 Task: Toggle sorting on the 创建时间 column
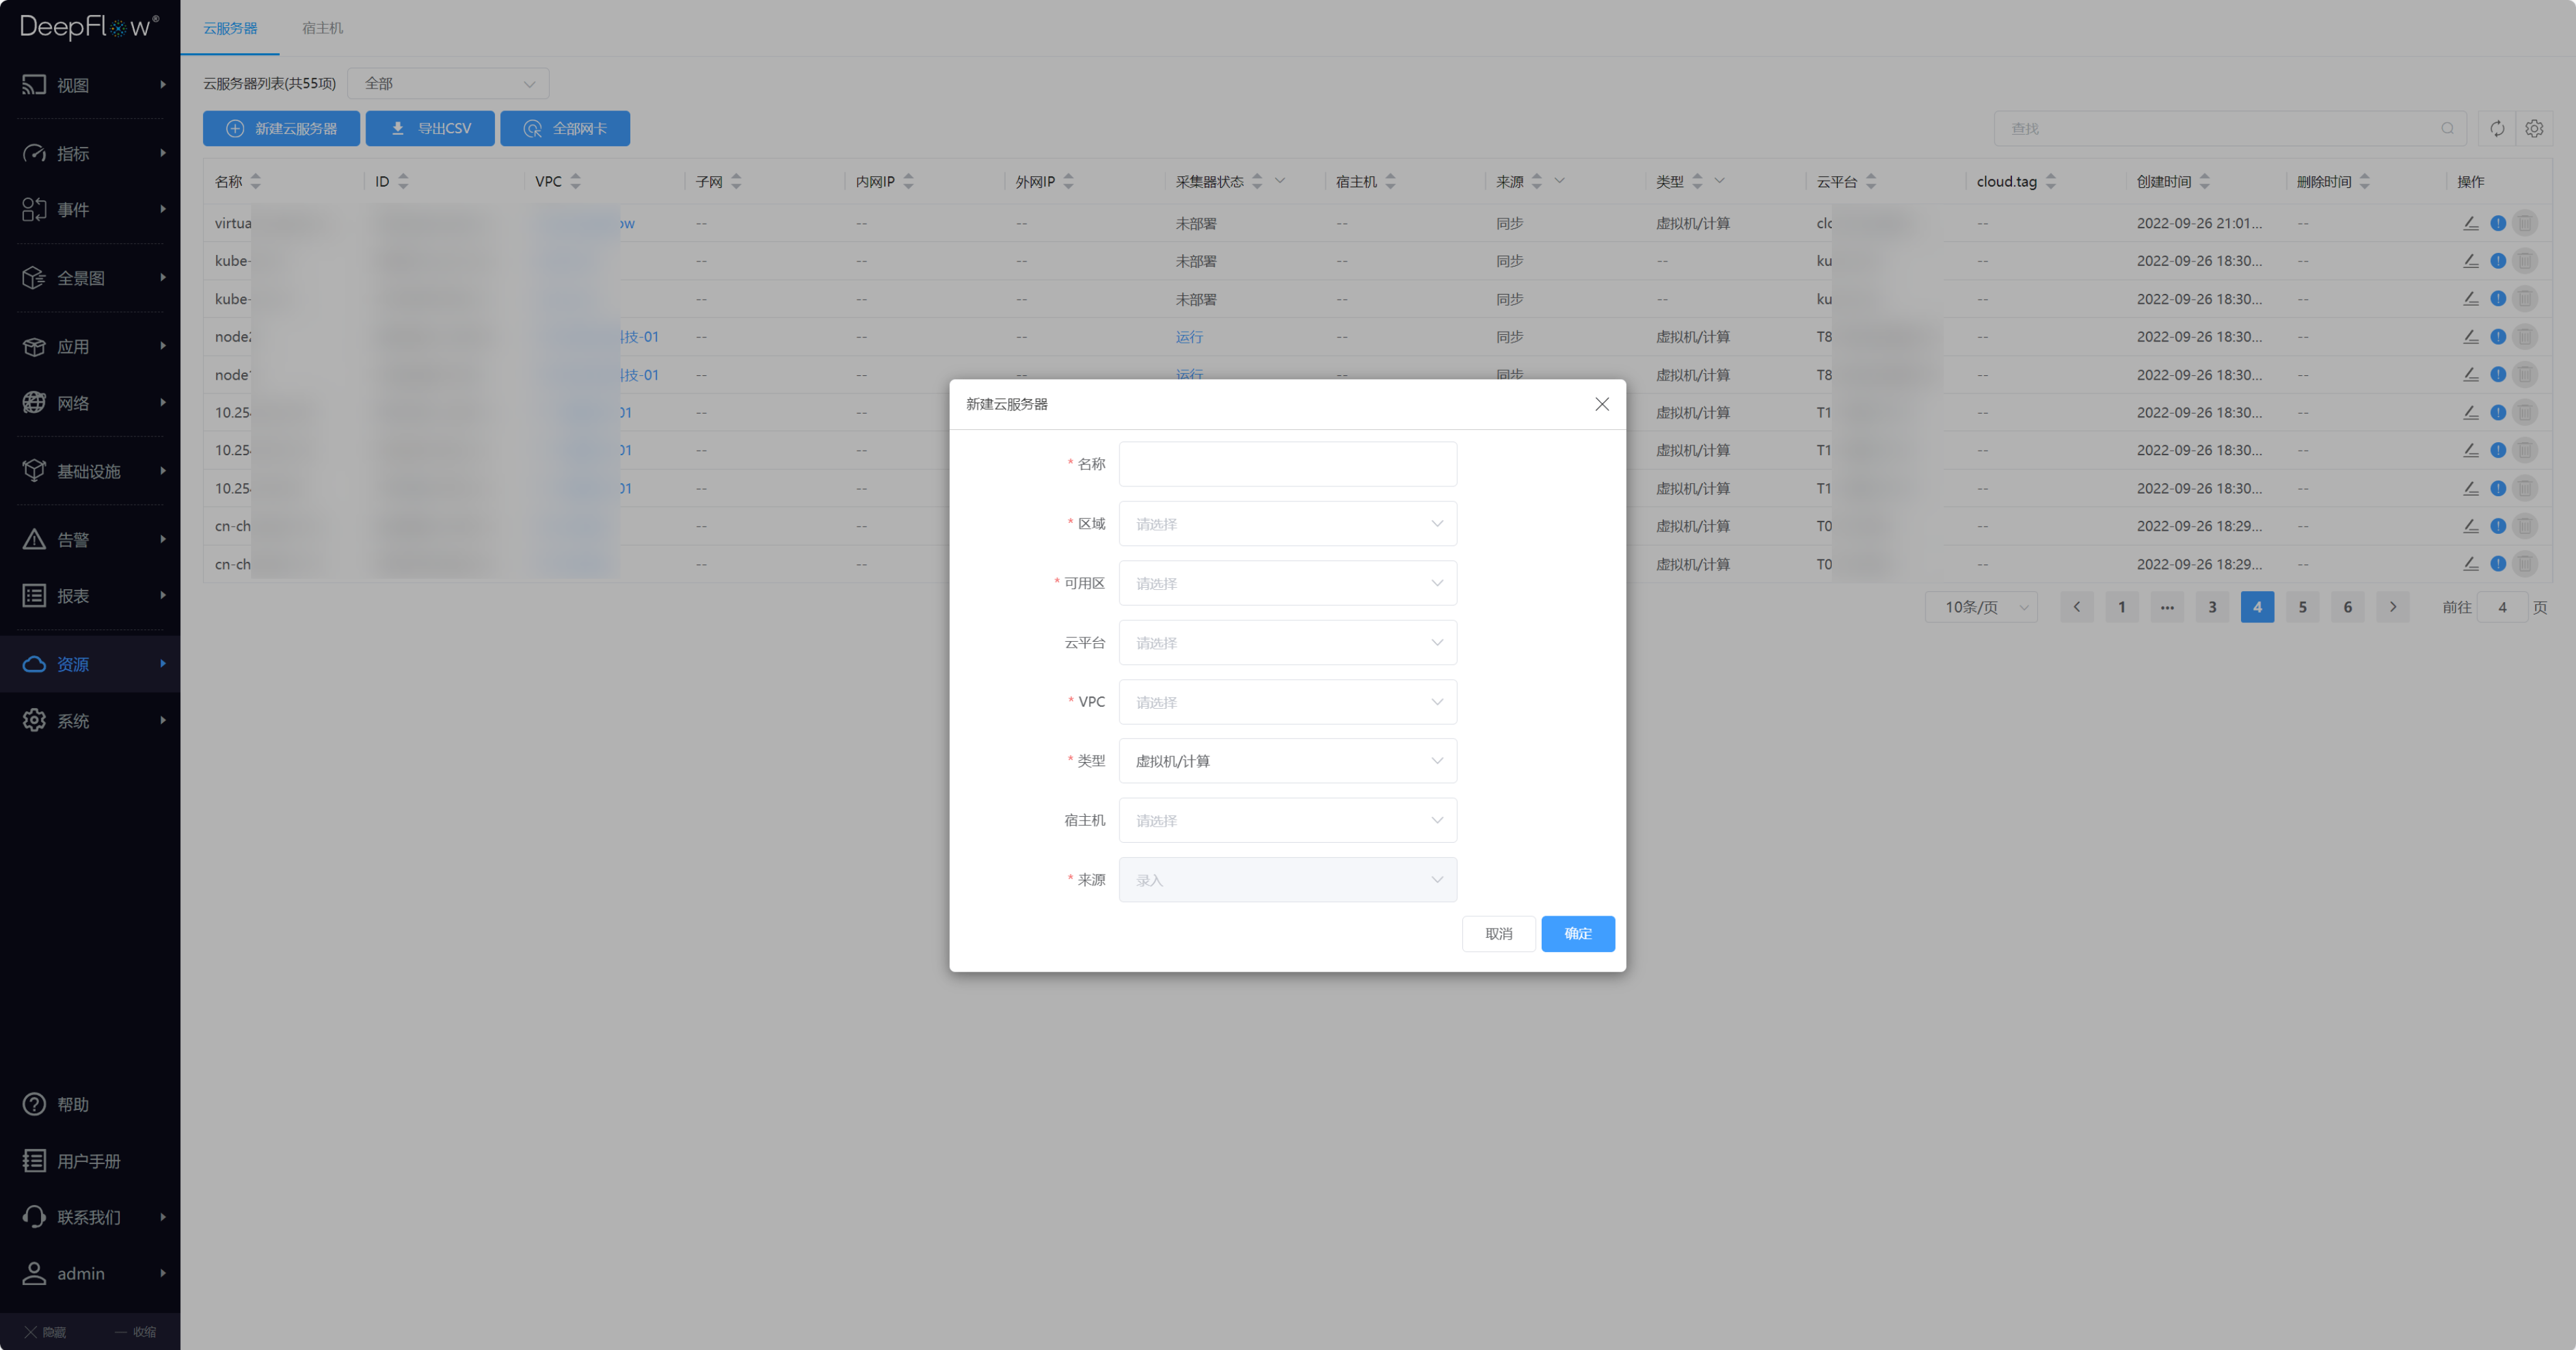click(2205, 181)
